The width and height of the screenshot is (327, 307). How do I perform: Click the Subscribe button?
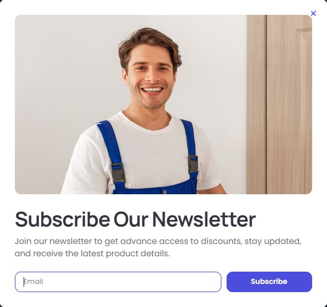pos(269,282)
